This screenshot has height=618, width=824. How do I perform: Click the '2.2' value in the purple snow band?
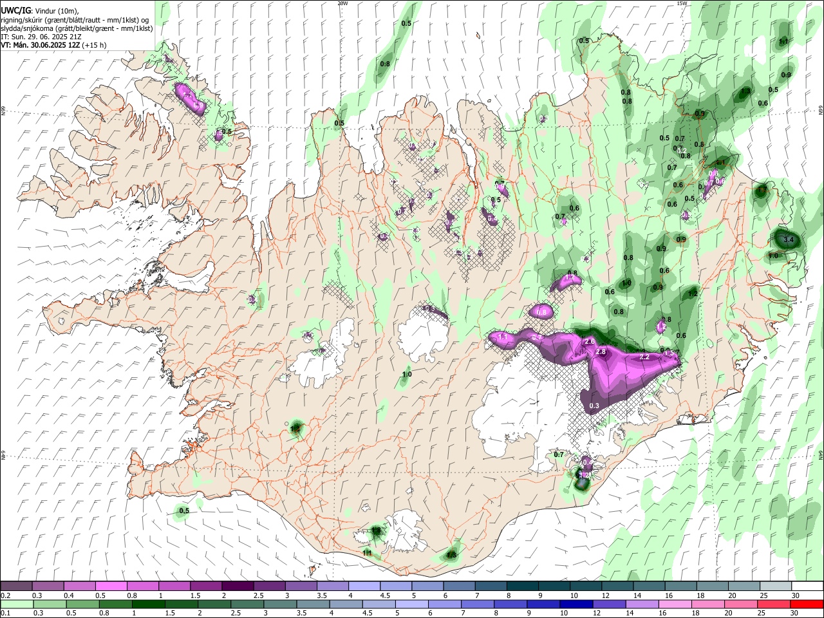(644, 357)
